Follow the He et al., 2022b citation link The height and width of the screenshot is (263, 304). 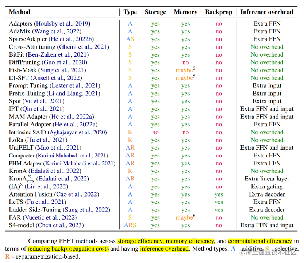(x=71, y=39)
